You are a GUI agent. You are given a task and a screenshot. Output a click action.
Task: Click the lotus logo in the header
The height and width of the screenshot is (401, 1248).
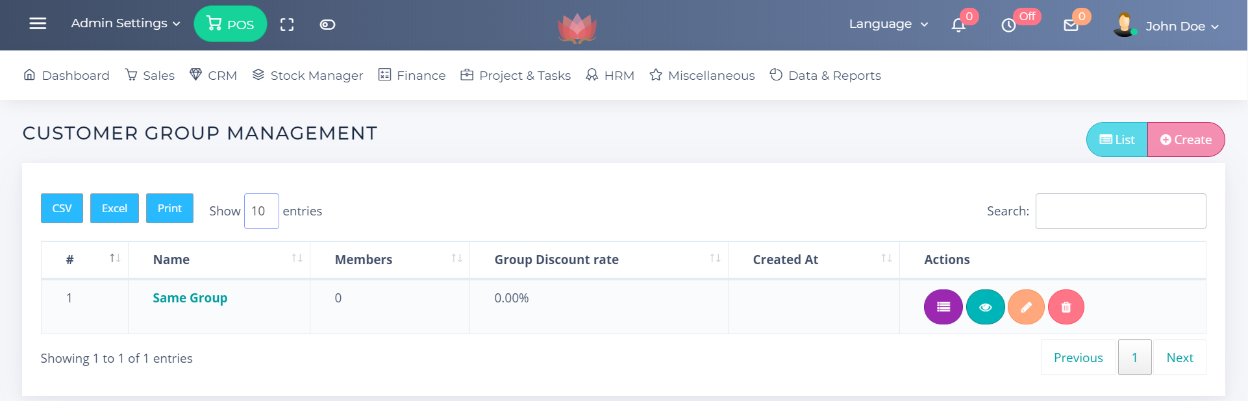[x=577, y=29]
